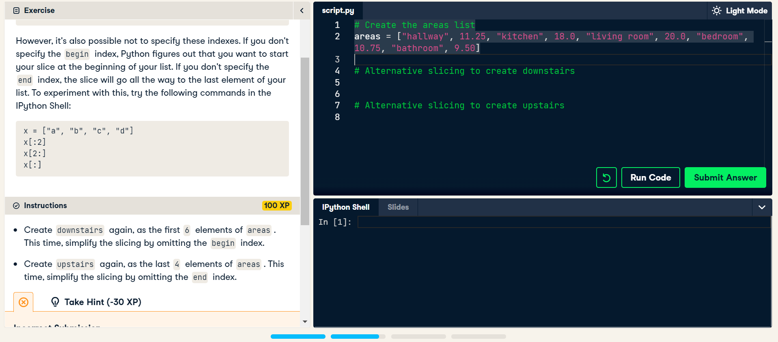
Task: Click the "bathroom" string in the code
Action: click(x=418, y=48)
